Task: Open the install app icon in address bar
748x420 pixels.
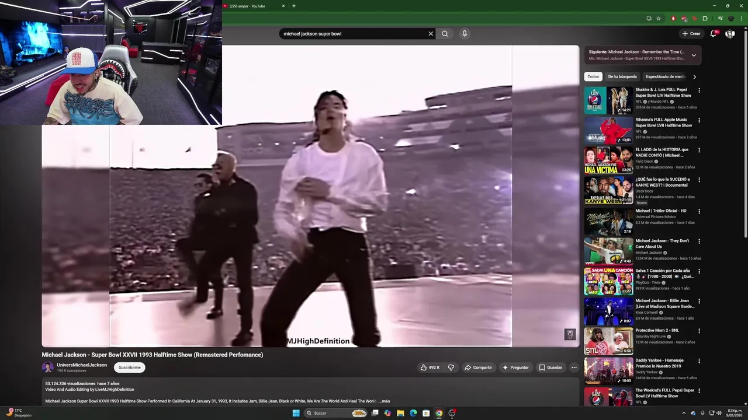Action: click(649, 19)
